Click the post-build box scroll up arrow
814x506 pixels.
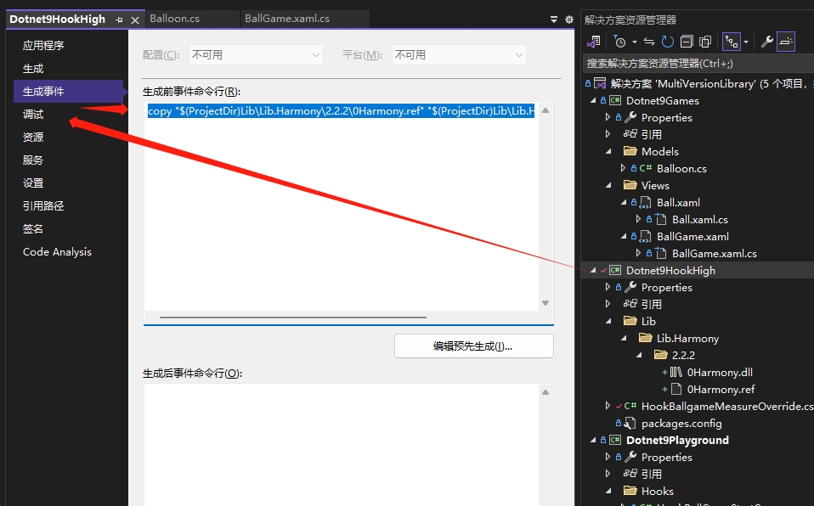coord(545,392)
